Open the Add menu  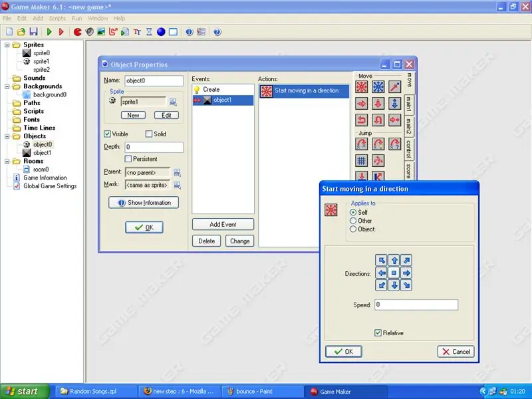(38, 19)
